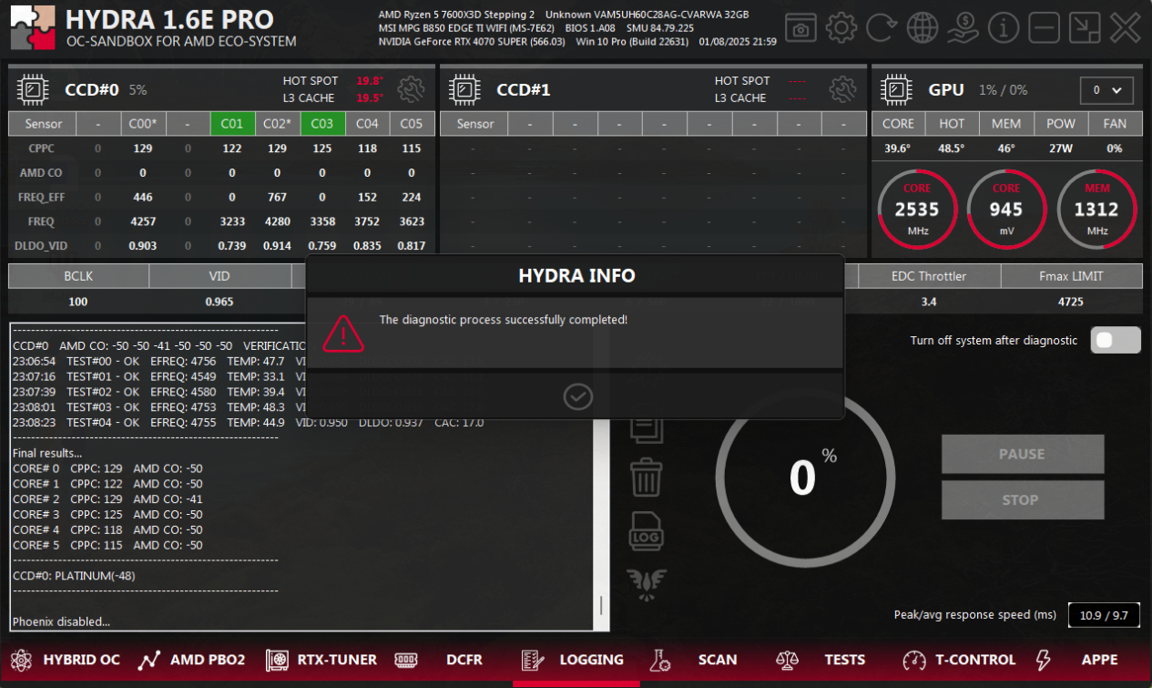Open CCD#0 settings wrench-gear icon

tap(412, 89)
